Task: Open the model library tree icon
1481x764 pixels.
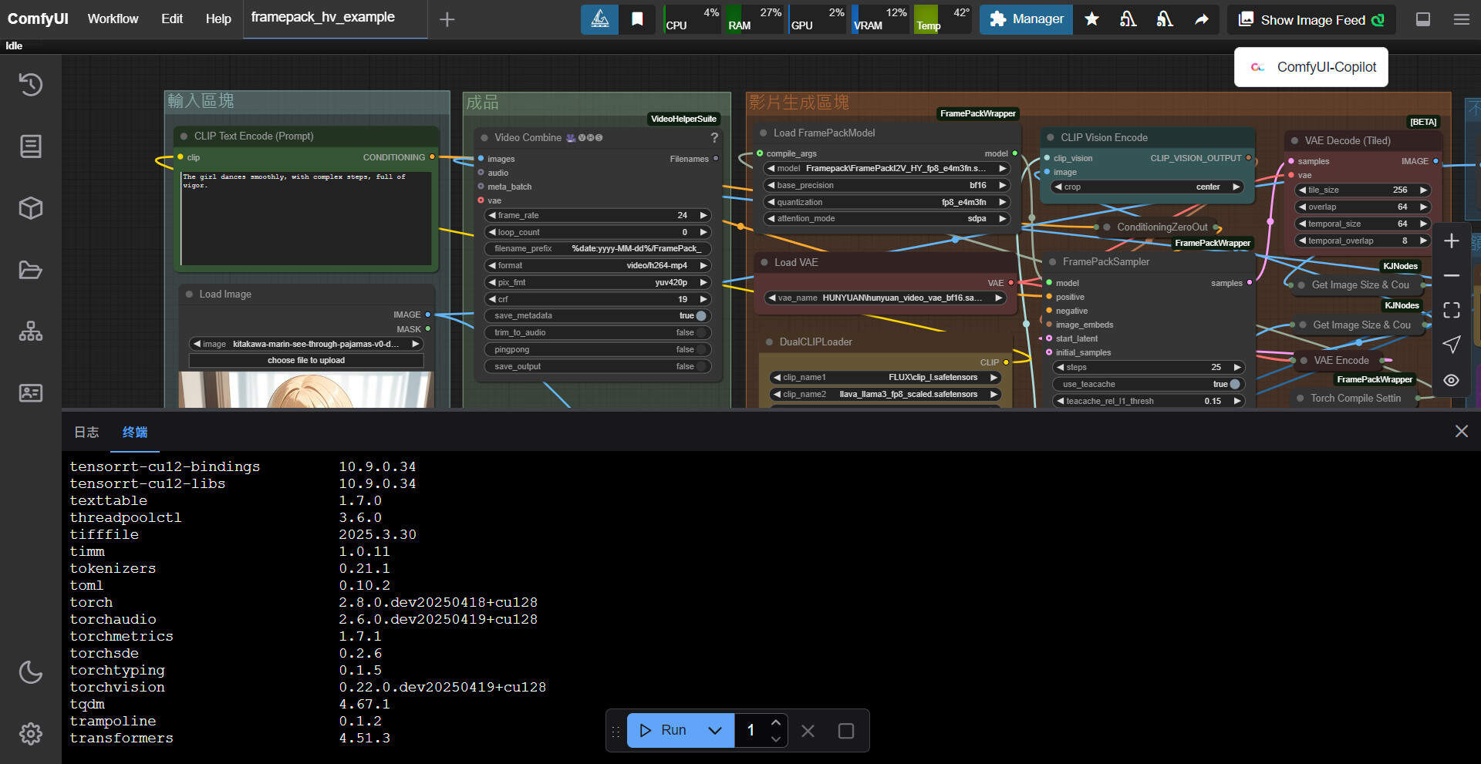Action: [x=31, y=332]
